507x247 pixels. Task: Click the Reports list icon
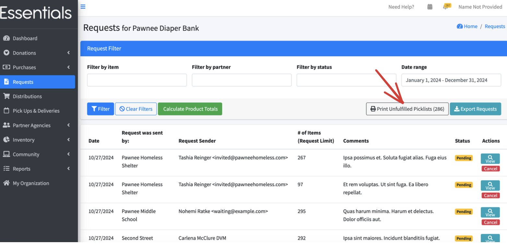(x=6, y=169)
